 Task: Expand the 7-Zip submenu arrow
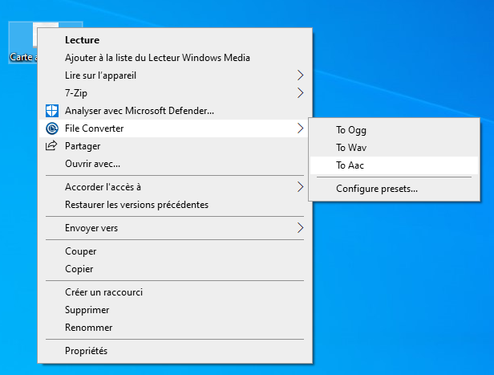click(x=300, y=93)
